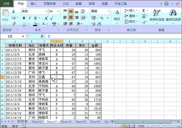Switch to the 数据 ribbon tab

tap(79, 4)
